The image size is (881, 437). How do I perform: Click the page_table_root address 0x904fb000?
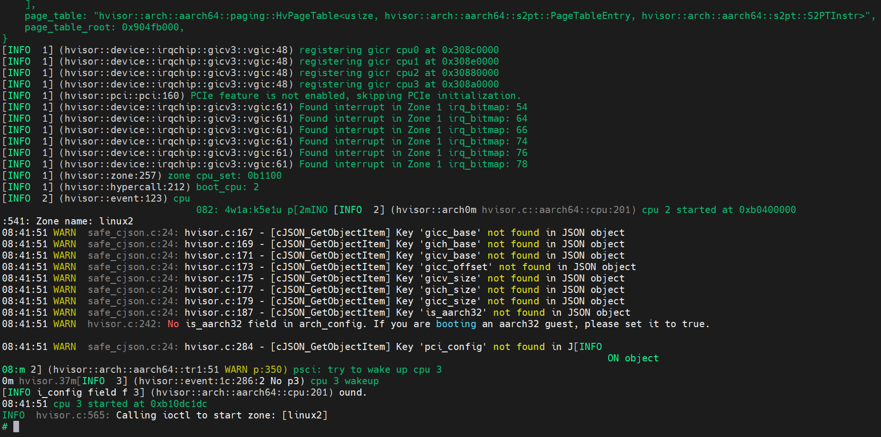(x=150, y=27)
